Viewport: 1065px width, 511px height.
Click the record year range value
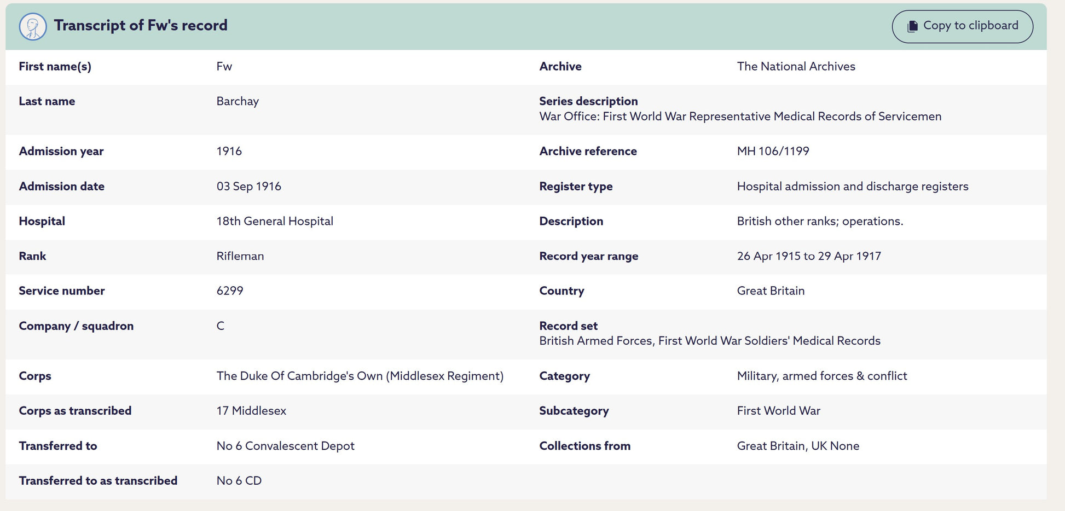coord(809,256)
